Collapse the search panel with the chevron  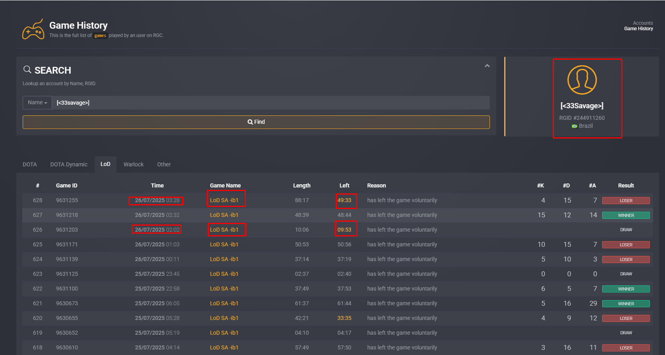coord(487,66)
